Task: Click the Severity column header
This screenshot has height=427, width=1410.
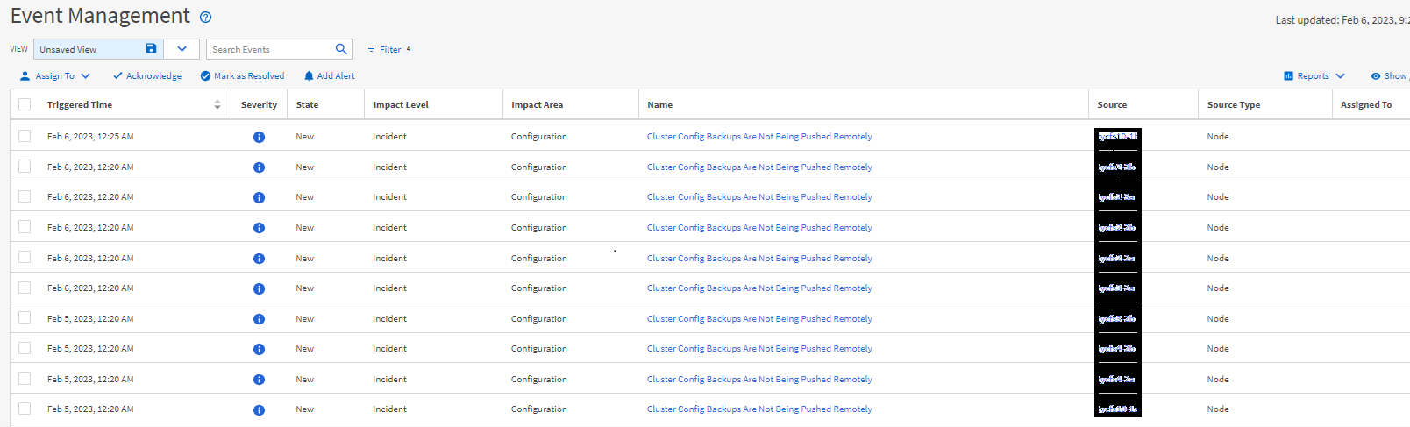Action: pyautogui.click(x=259, y=104)
